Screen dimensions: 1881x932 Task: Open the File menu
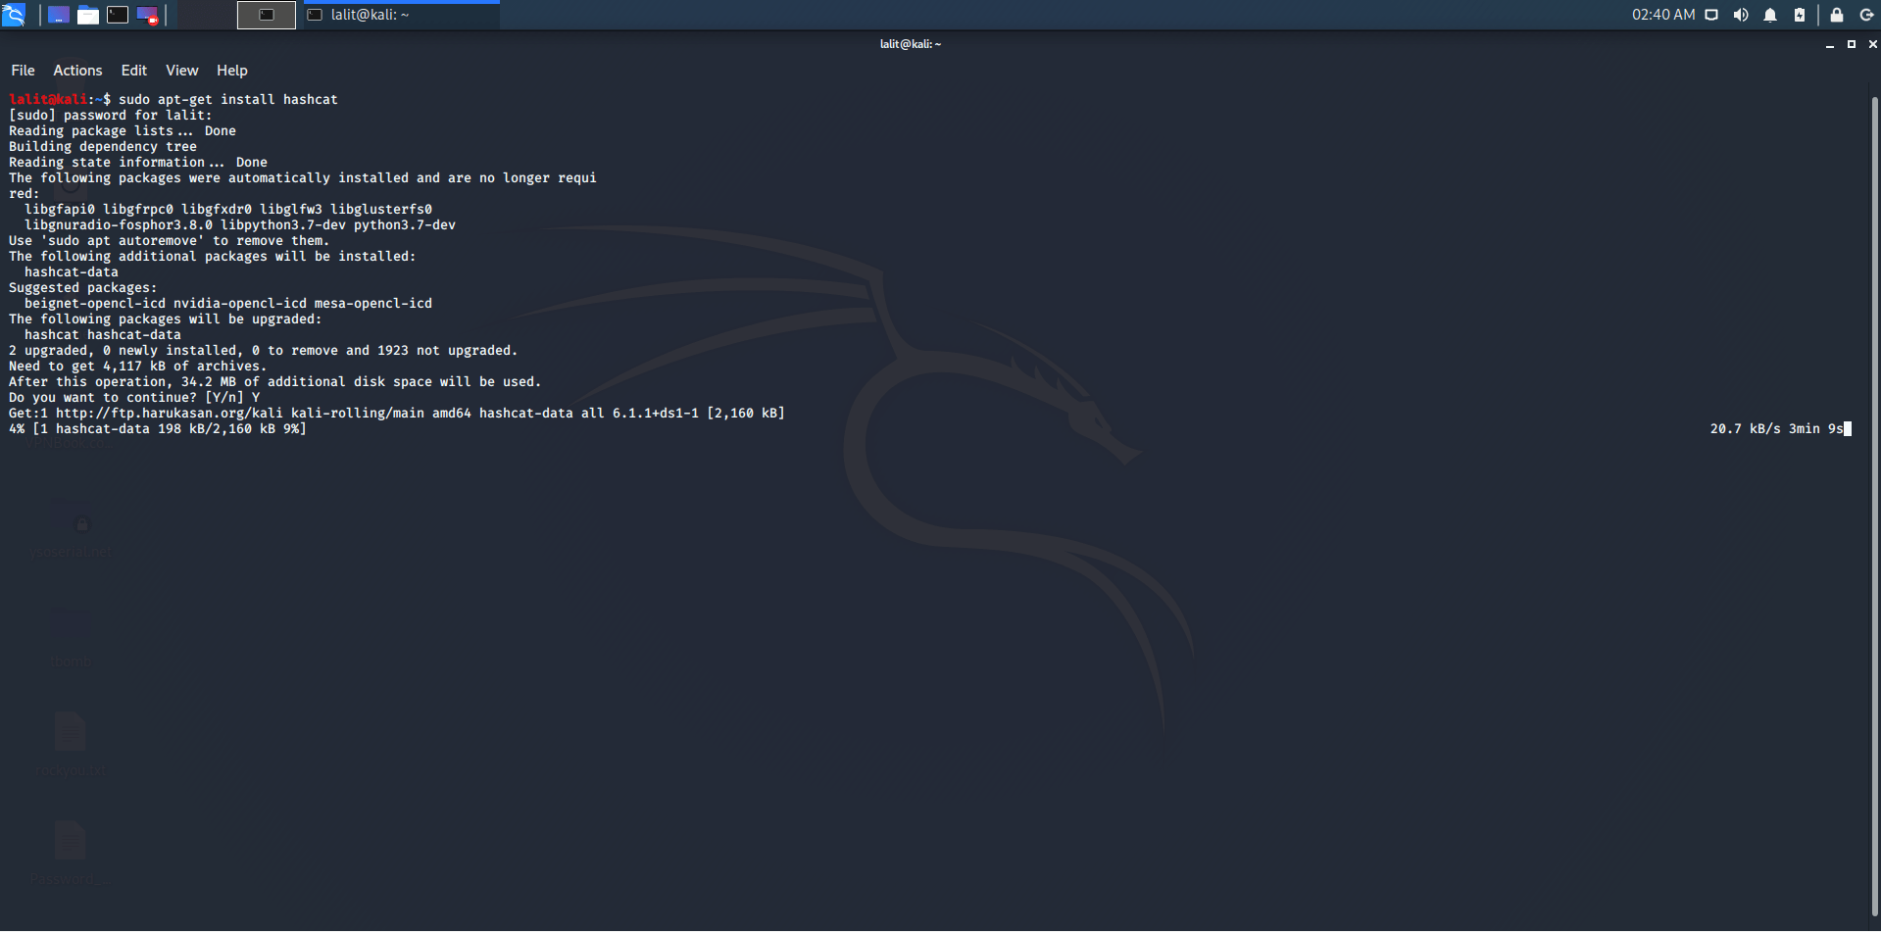tap(23, 71)
